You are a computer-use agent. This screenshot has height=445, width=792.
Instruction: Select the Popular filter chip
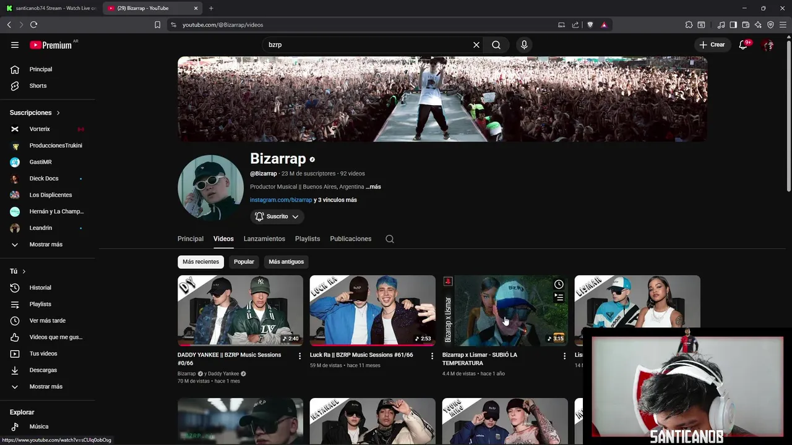click(244, 261)
